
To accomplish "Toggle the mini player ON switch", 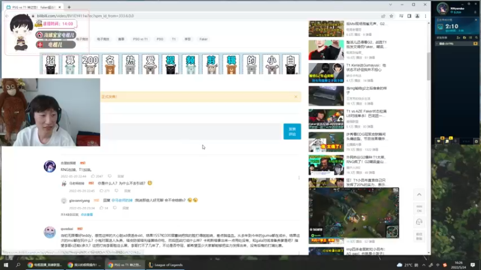I will pos(419,209).
